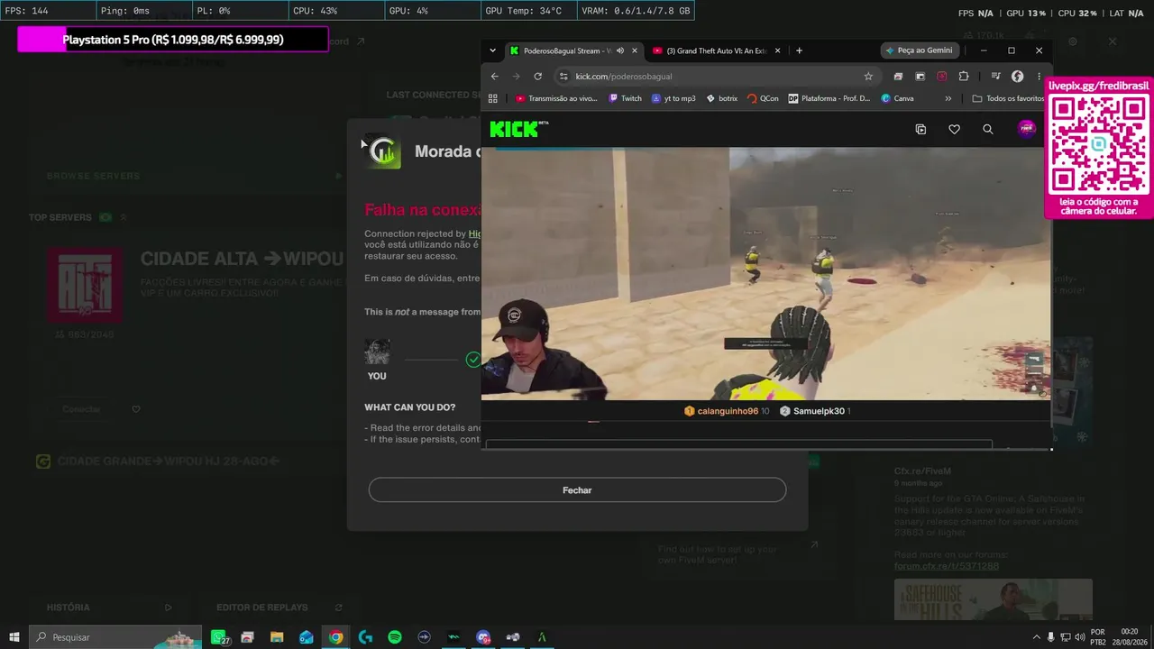Open a new Chrome tab
The image size is (1154, 649).
tap(799, 50)
